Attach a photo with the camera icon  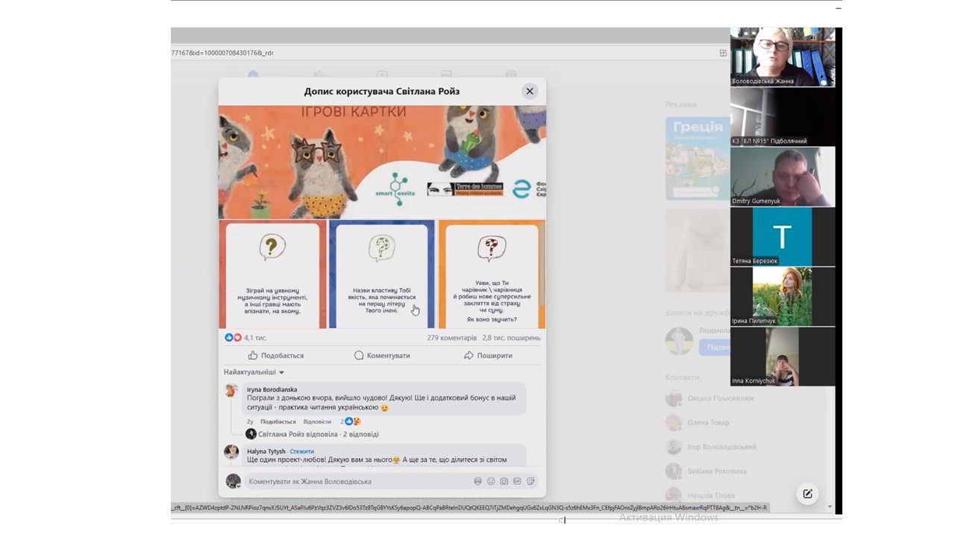(x=504, y=481)
